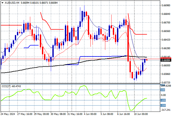Click the triangle arrow beside AUDUSD,H4 title
The width and height of the screenshot is (172, 117).
pyautogui.click(x=2, y=3)
